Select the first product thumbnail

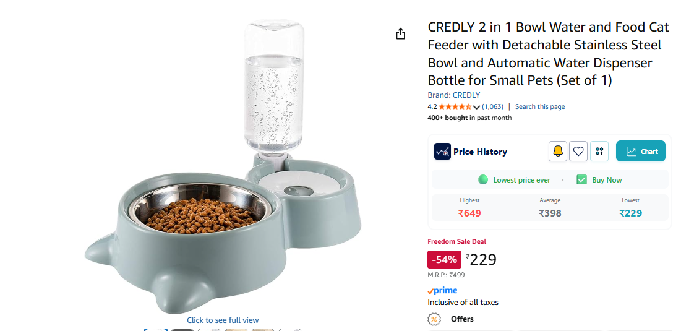coord(156,329)
